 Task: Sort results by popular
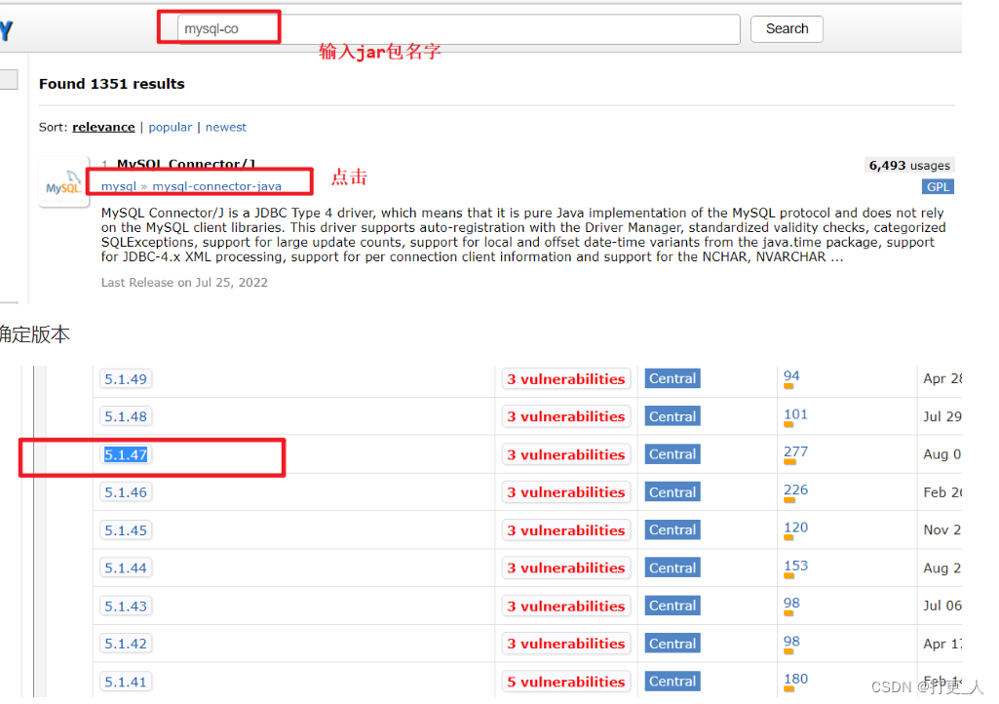(x=171, y=127)
